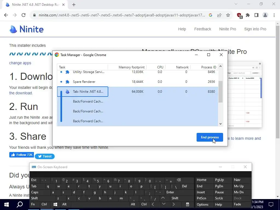Go to Ninite Pro page
This screenshot has width=280, height=210.
(x=227, y=29)
